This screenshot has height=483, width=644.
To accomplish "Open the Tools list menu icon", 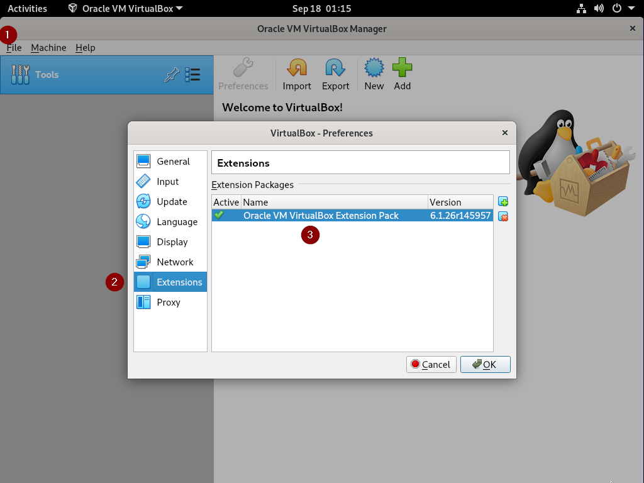I will [x=192, y=75].
